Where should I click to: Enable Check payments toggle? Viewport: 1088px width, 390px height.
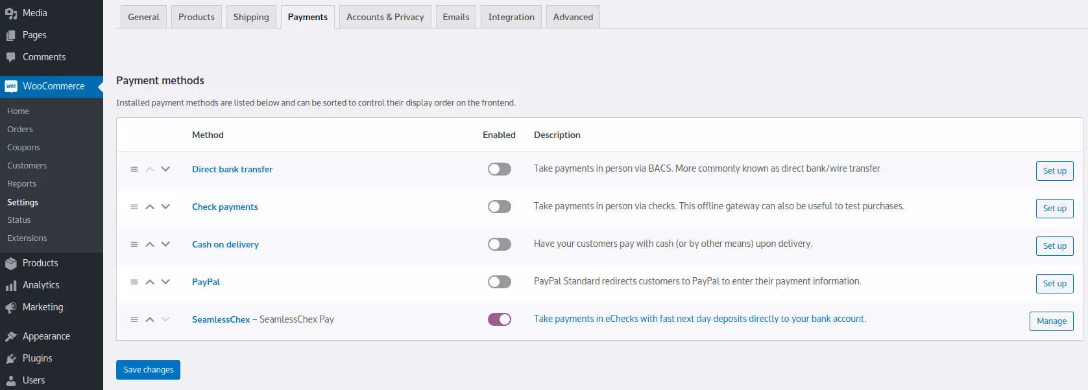tap(500, 207)
